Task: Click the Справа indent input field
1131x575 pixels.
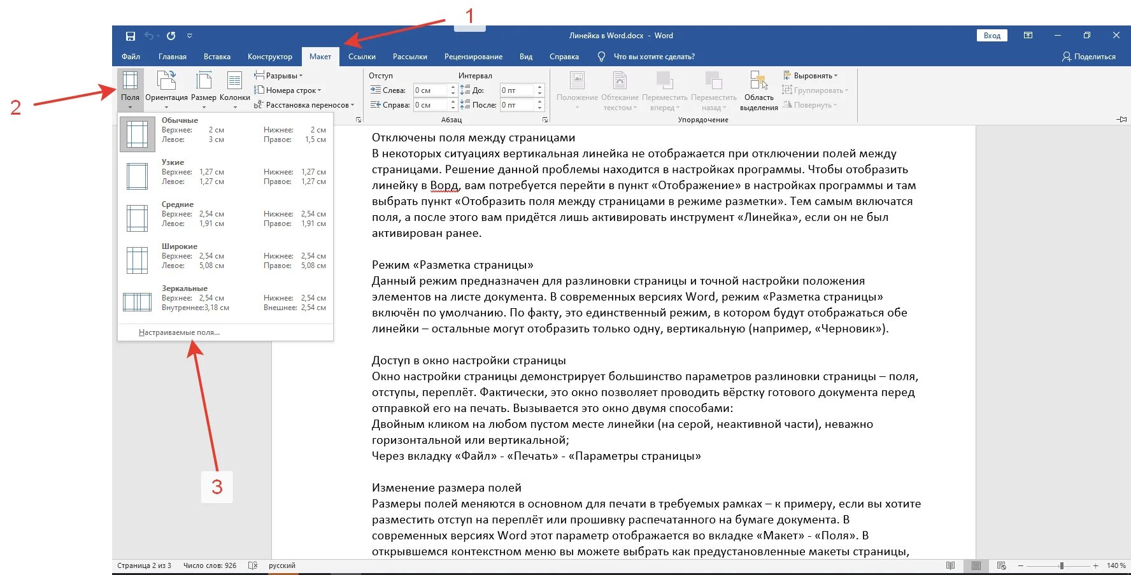Action: pos(431,105)
